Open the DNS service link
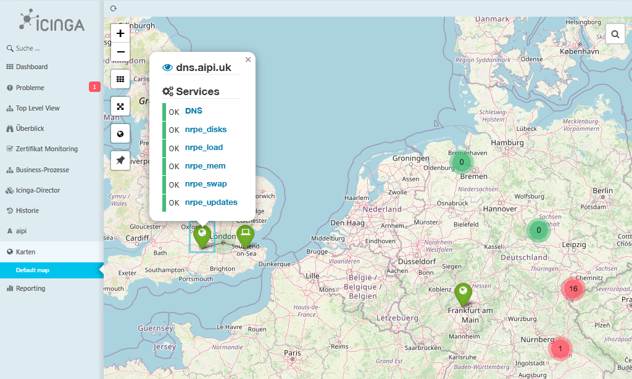 [x=193, y=111]
